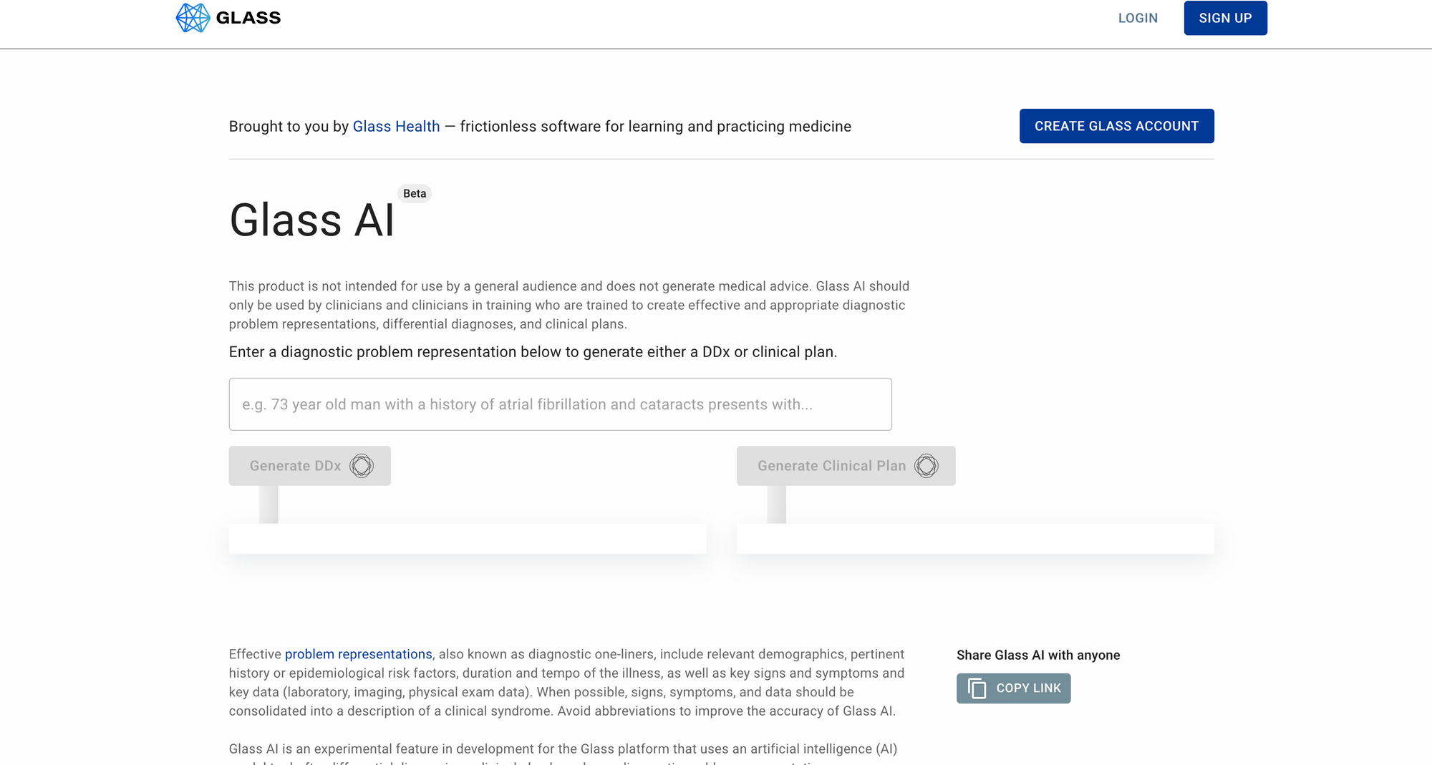Open the problem representations link
1432x765 pixels.
point(359,654)
